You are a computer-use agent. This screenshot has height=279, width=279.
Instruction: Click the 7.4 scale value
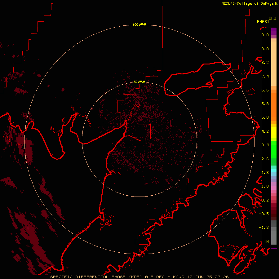265,76
